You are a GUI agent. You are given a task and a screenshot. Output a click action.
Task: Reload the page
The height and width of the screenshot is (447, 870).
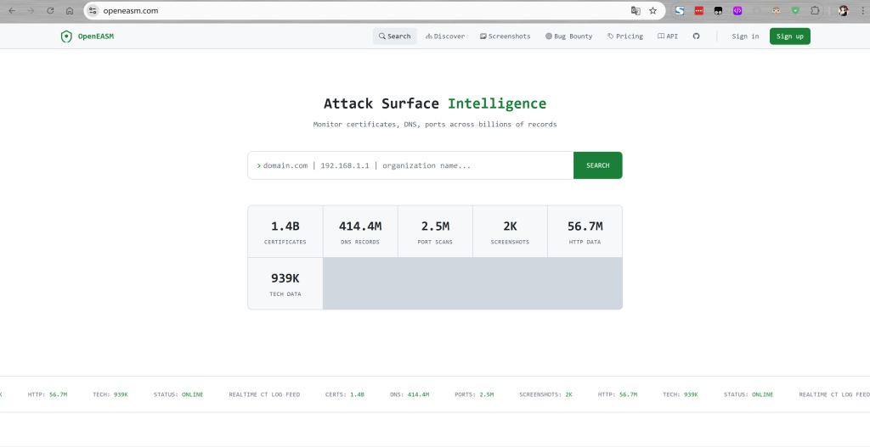click(x=51, y=11)
